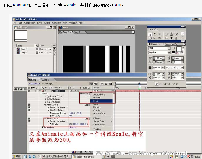Toggle Subscript text style

(177, 84)
